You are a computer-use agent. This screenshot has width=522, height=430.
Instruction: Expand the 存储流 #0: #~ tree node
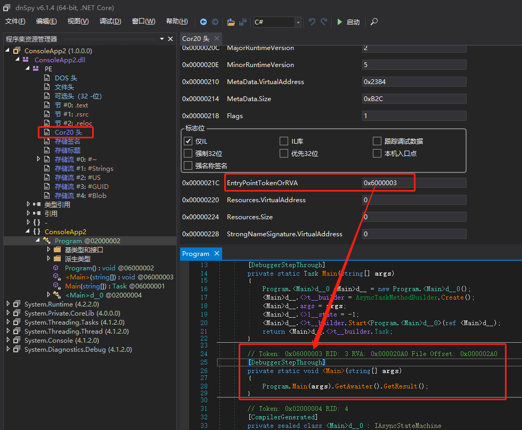point(38,159)
